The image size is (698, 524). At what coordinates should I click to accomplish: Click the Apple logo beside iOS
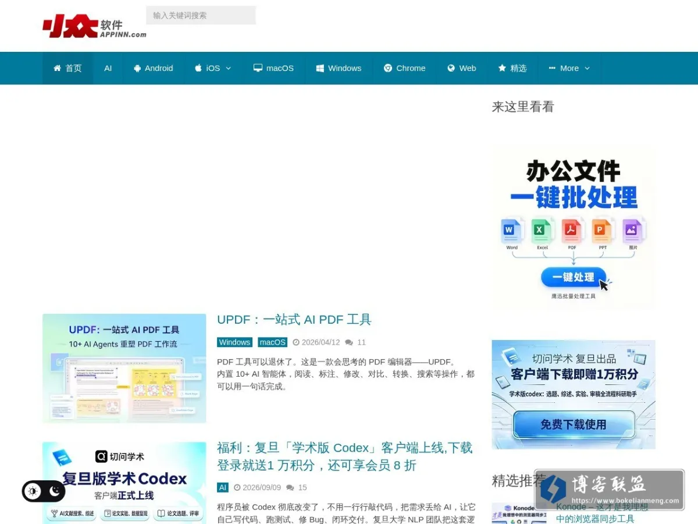[x=198, y=68]
